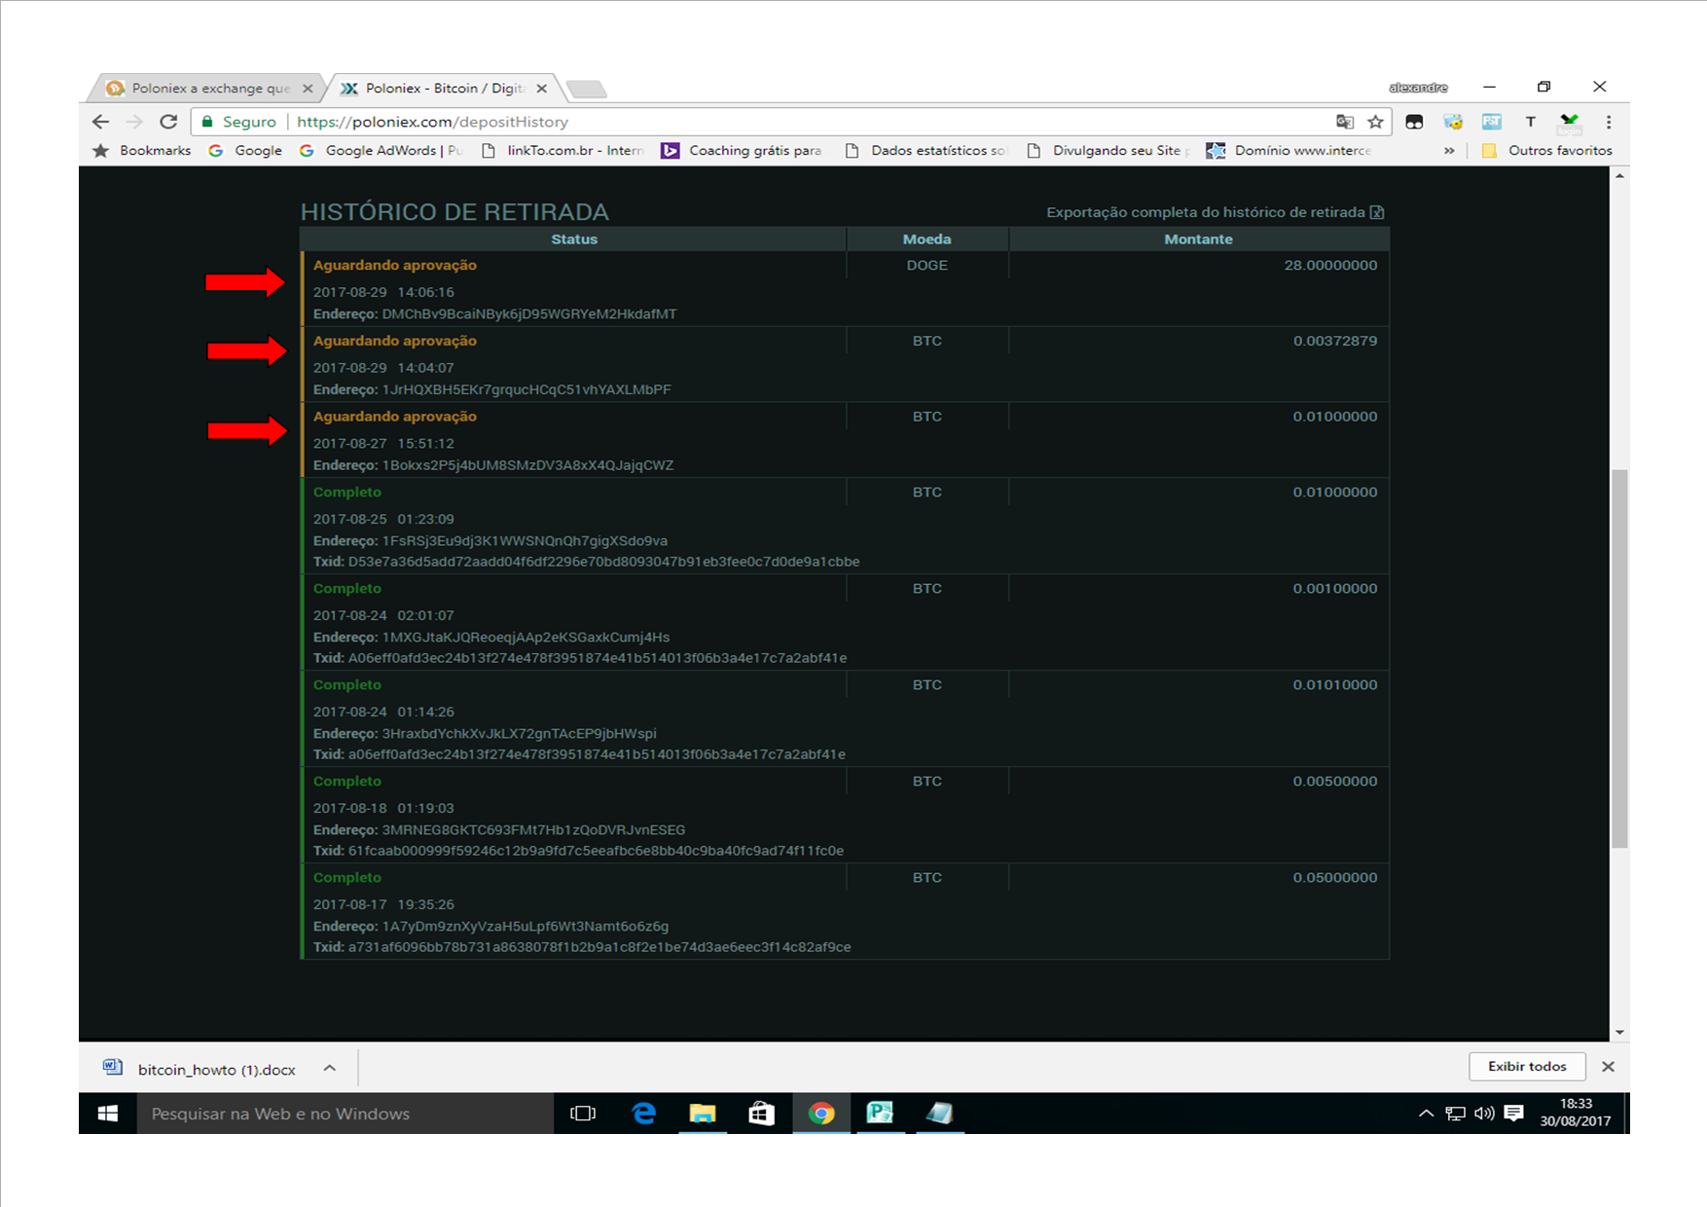
Task: Click the page vertical scrollbar thumb
Action: click(1619, 659)
